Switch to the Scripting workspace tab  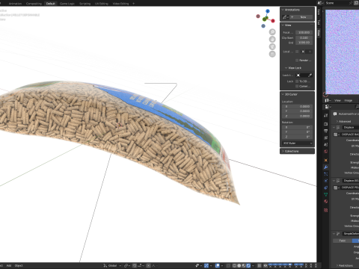(x=85, y=4)
